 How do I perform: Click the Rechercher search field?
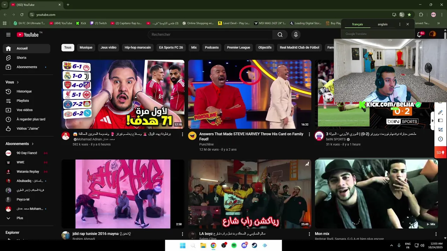click(x=211, y=35)
